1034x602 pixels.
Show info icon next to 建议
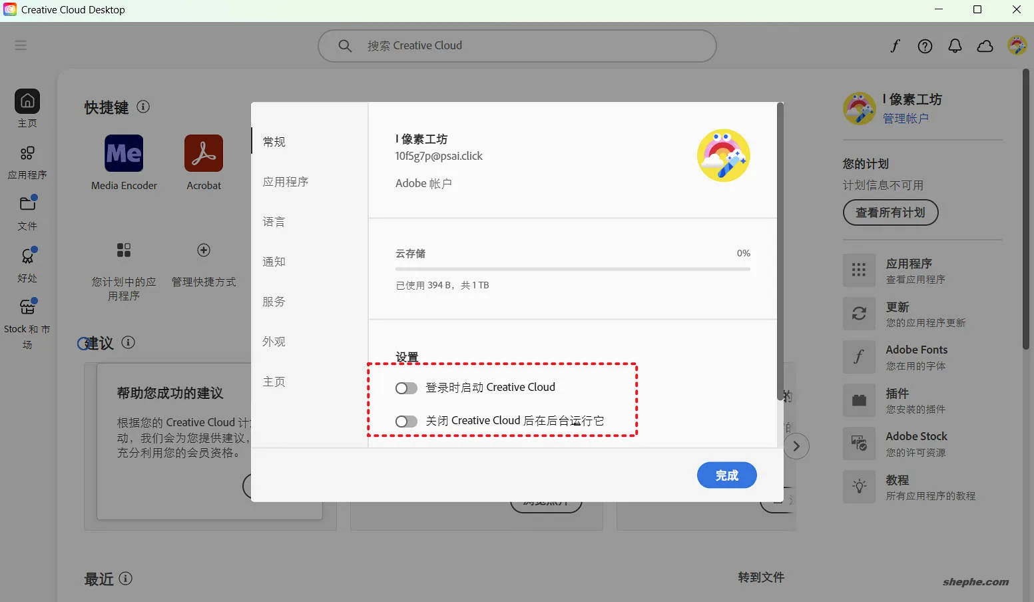[x=129, y=342]
